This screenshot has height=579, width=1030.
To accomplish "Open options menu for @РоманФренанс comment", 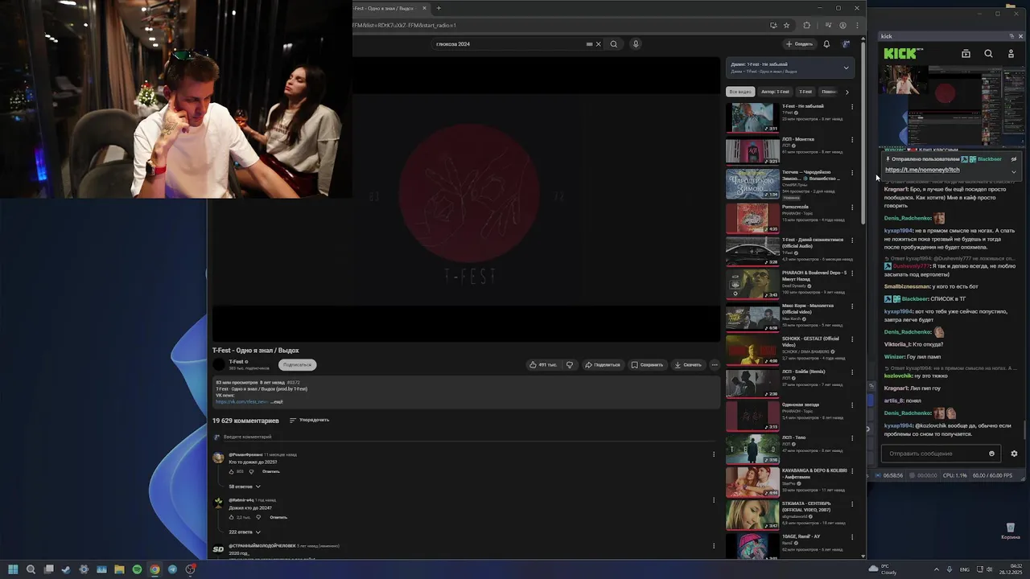I will tap(713, 454).
